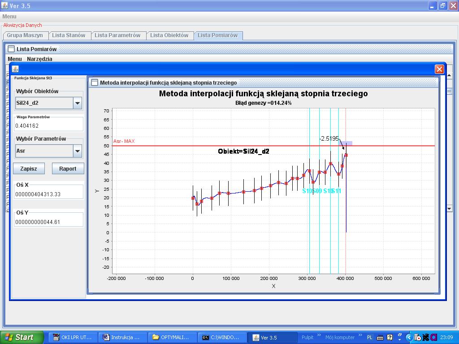Click the Obiekt=Sil24_d2 chart annotation
459x344 pixels.
[243, 151]
